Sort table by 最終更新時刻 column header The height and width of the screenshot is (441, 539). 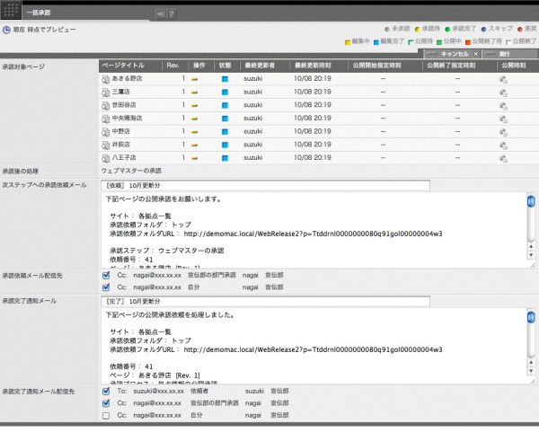click(313, 66)
